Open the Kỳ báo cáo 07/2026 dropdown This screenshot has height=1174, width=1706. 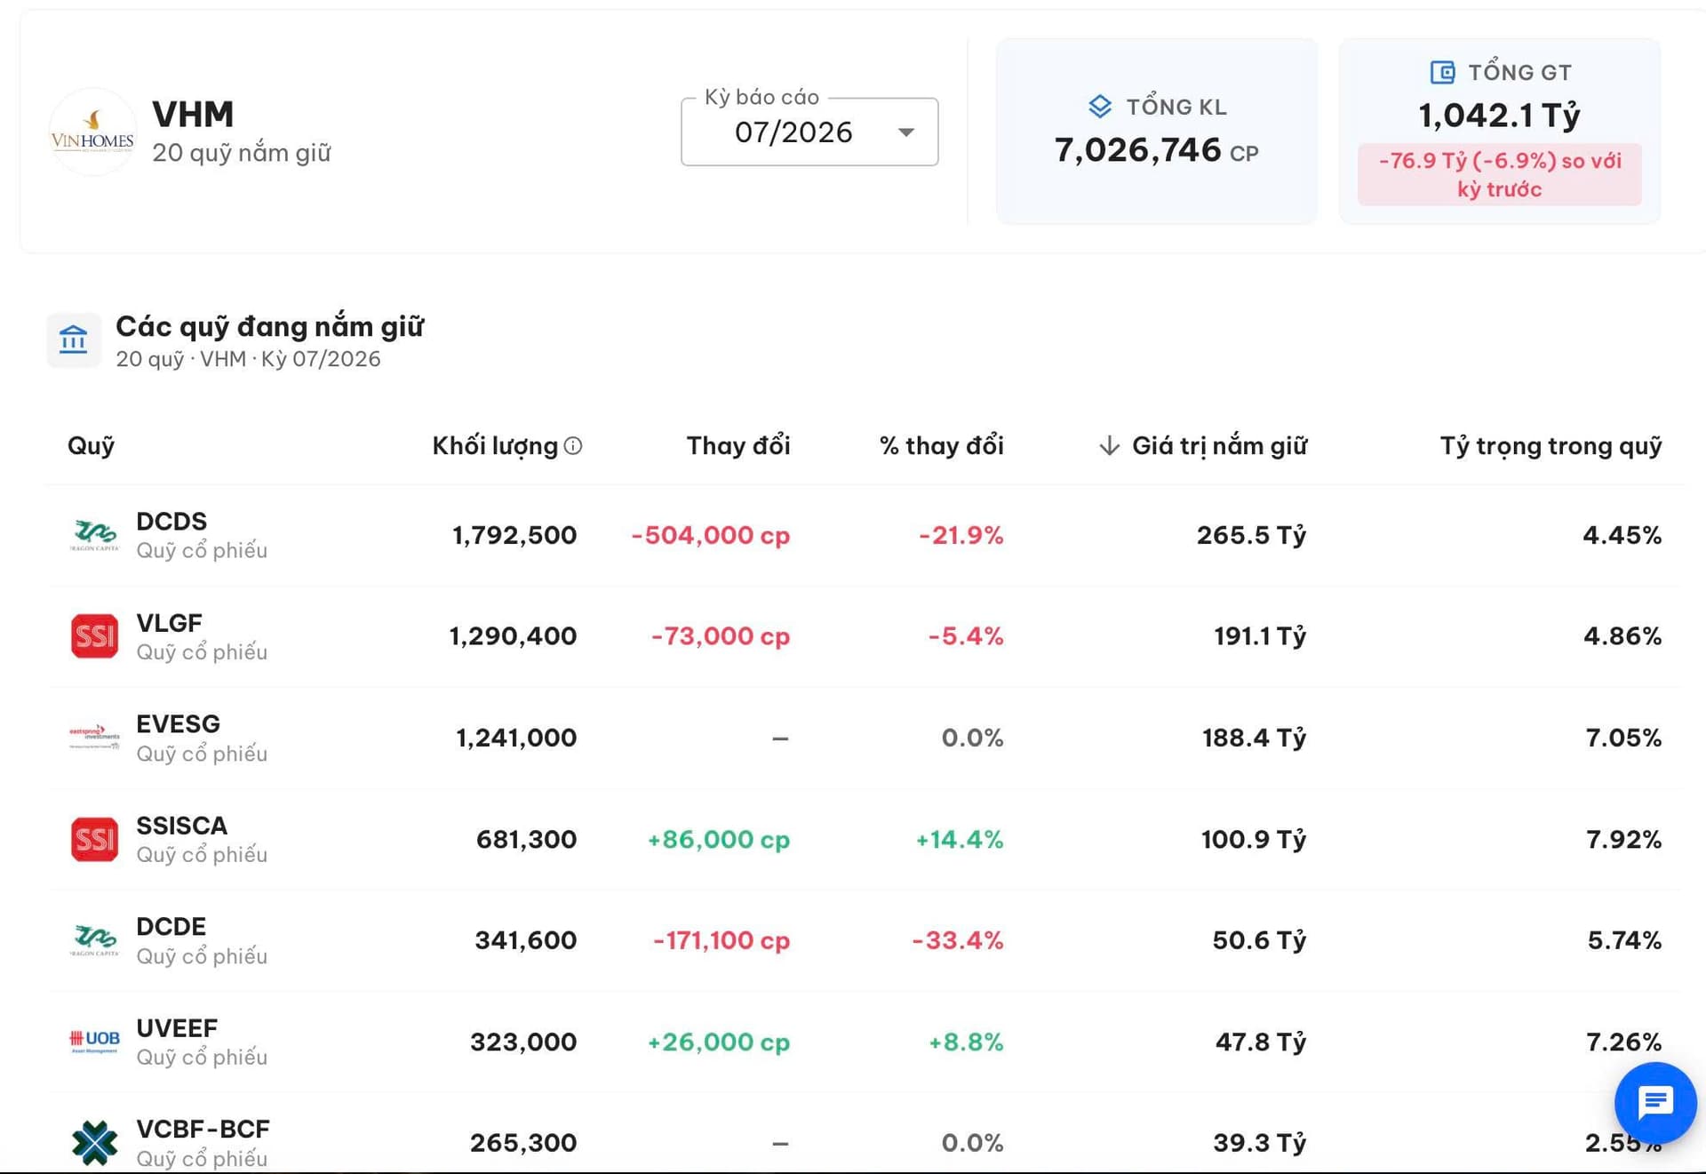pyautogui.click(x=809, y=132)
